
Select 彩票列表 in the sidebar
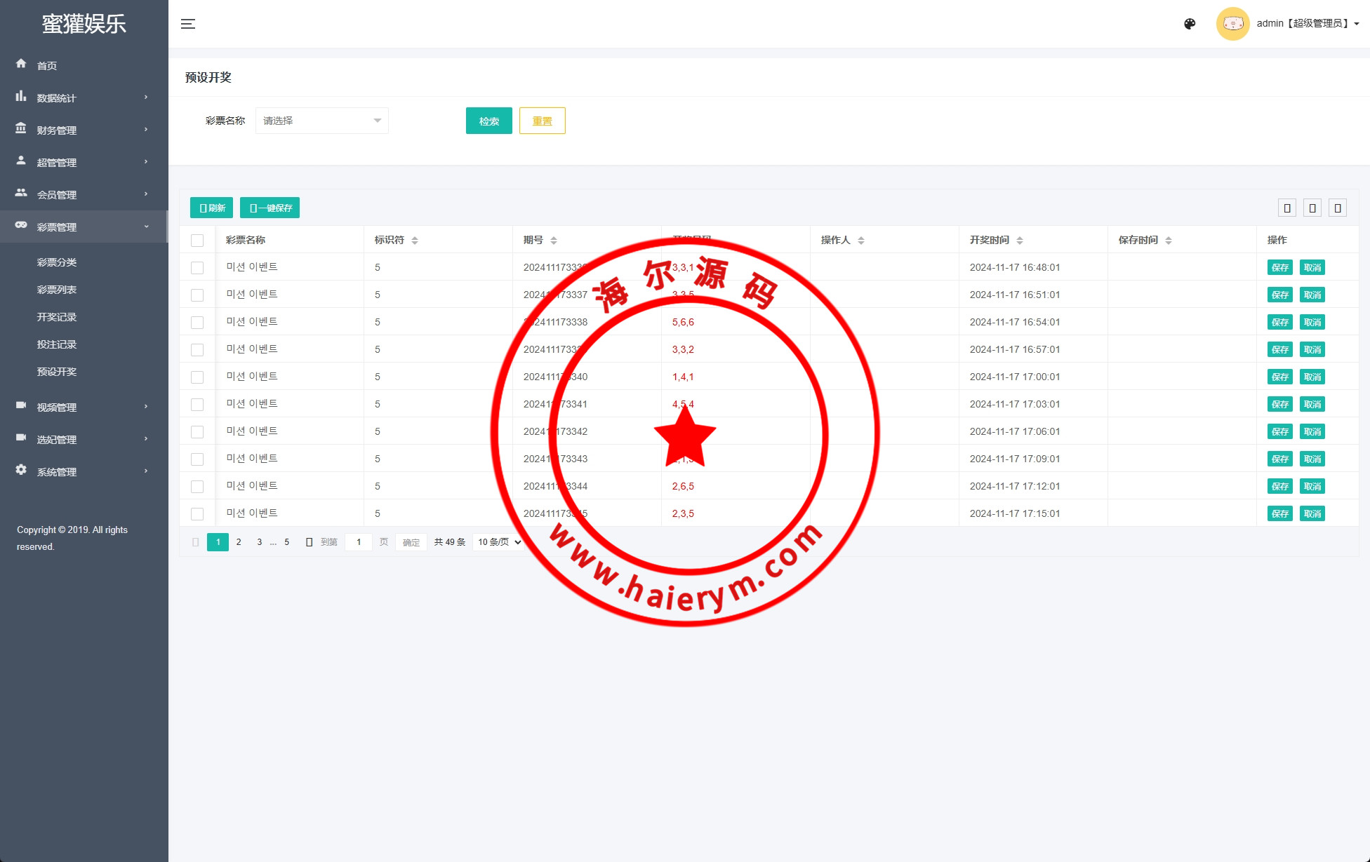click(57, 290)
